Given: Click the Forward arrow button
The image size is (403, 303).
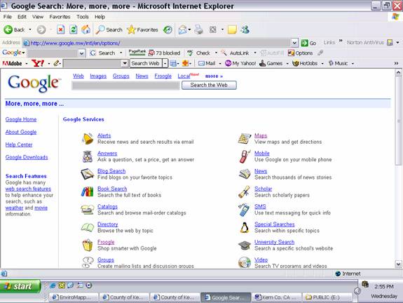Looking at the screenshot, I should click(41, 30).
